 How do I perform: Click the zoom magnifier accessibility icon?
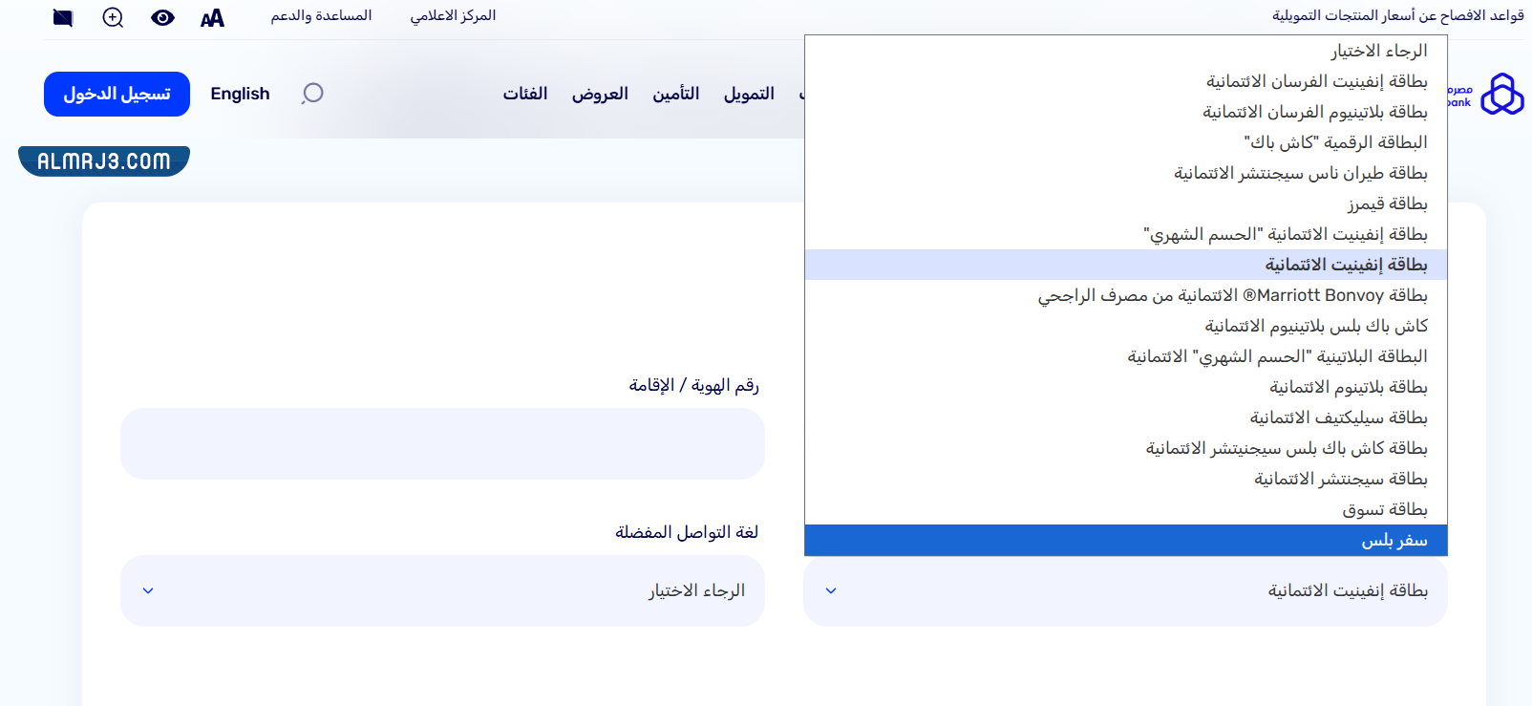pos(112,16)
